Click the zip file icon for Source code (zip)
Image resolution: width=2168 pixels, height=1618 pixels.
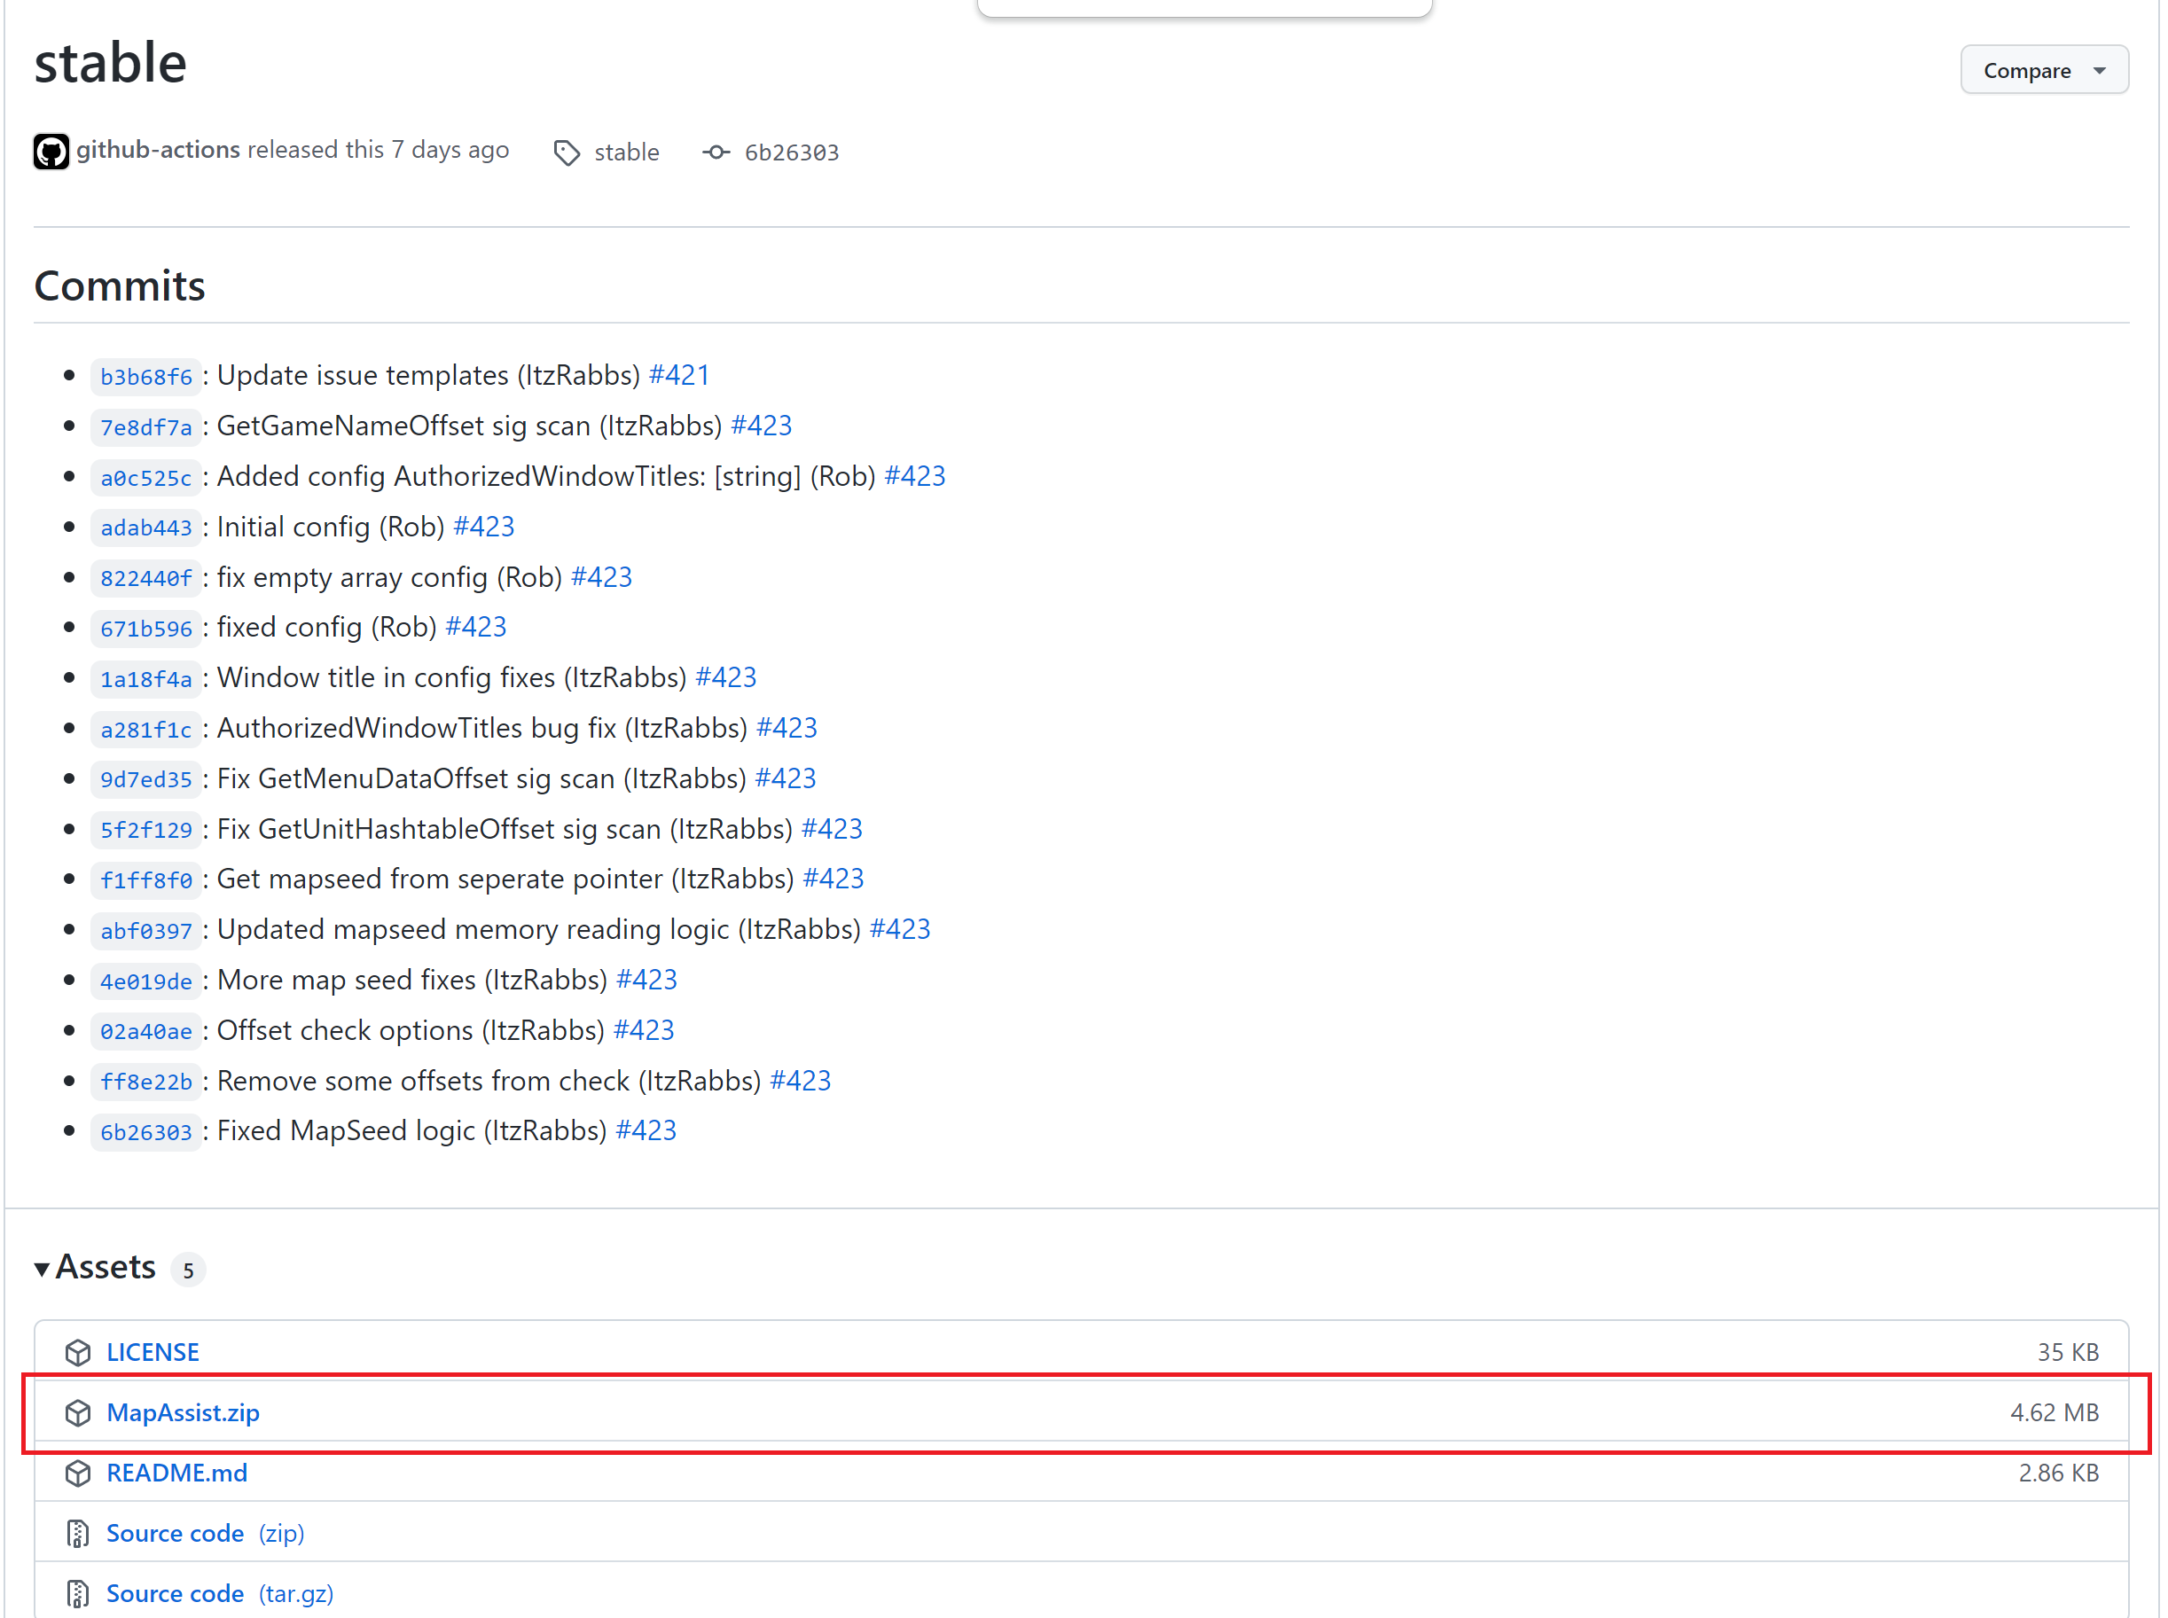[x=78, y=1534]
